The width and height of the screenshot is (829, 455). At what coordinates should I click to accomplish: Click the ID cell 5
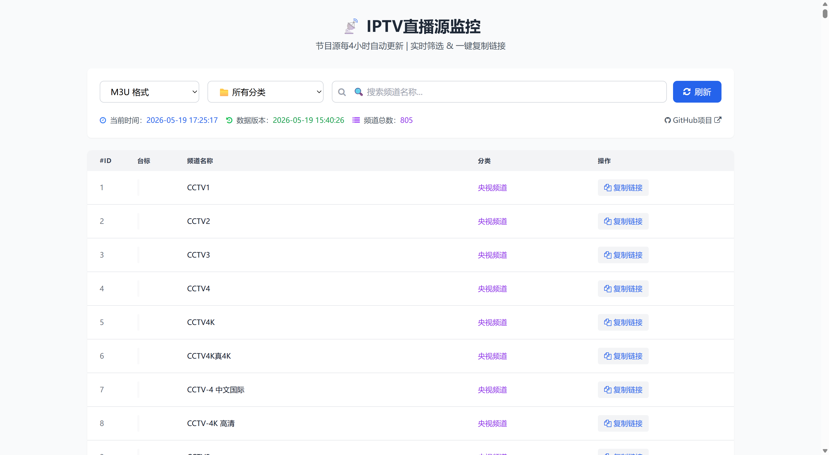click(102, 322)
